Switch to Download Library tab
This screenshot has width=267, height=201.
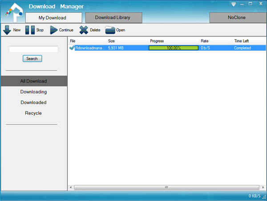(114, 17)
